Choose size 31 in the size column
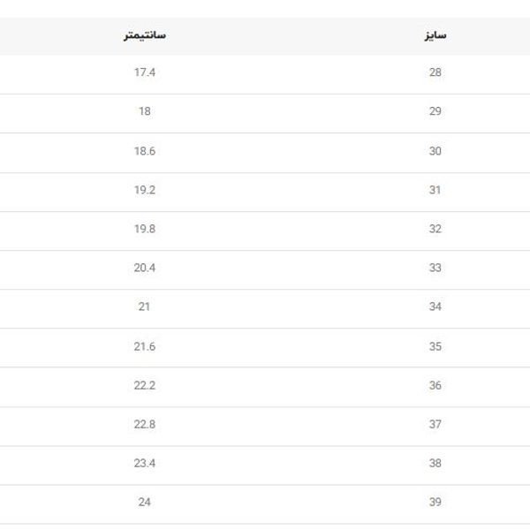The width and height of the screenshot is (530, 530). click(x=435, y=190)
